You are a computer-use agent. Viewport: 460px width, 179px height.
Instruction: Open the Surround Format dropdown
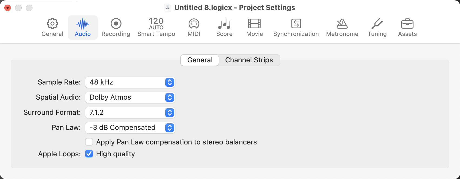click(130, 113)
